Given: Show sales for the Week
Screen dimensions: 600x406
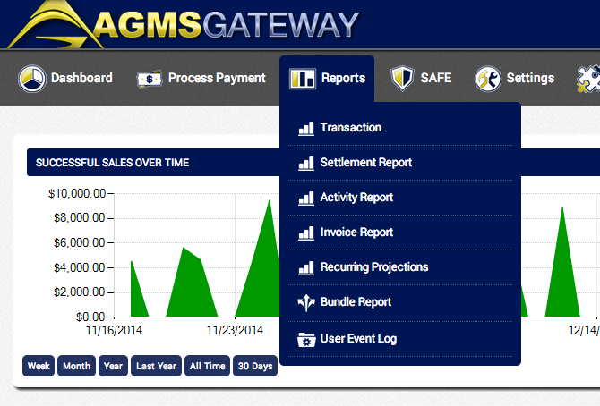Looking at the screenshot, I should [39, 366].
